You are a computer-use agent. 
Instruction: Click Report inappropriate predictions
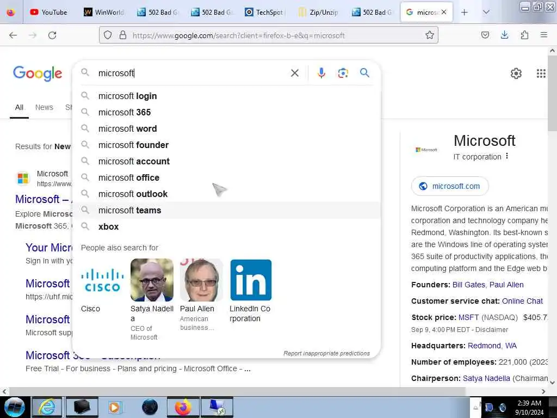[326, 353]
